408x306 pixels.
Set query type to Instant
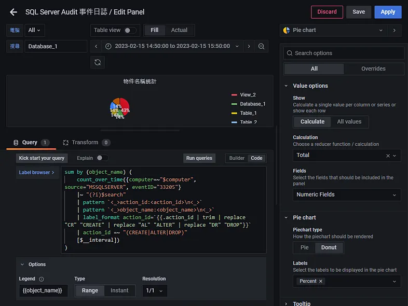119,290
